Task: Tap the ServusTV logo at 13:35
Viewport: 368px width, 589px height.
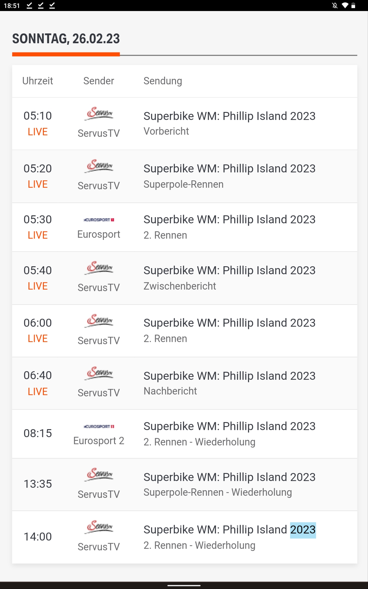Action: pos(99,475)
